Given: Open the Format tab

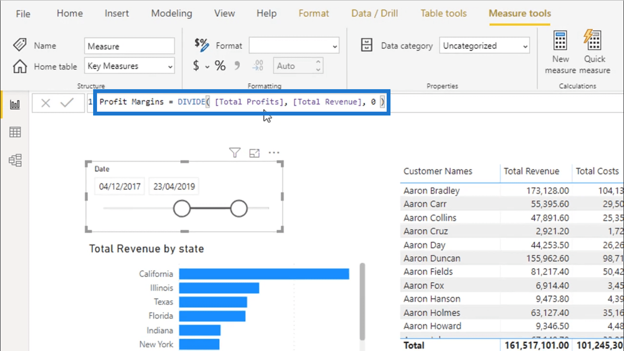Looking at the screenshot, I should [x=314, y=13].
